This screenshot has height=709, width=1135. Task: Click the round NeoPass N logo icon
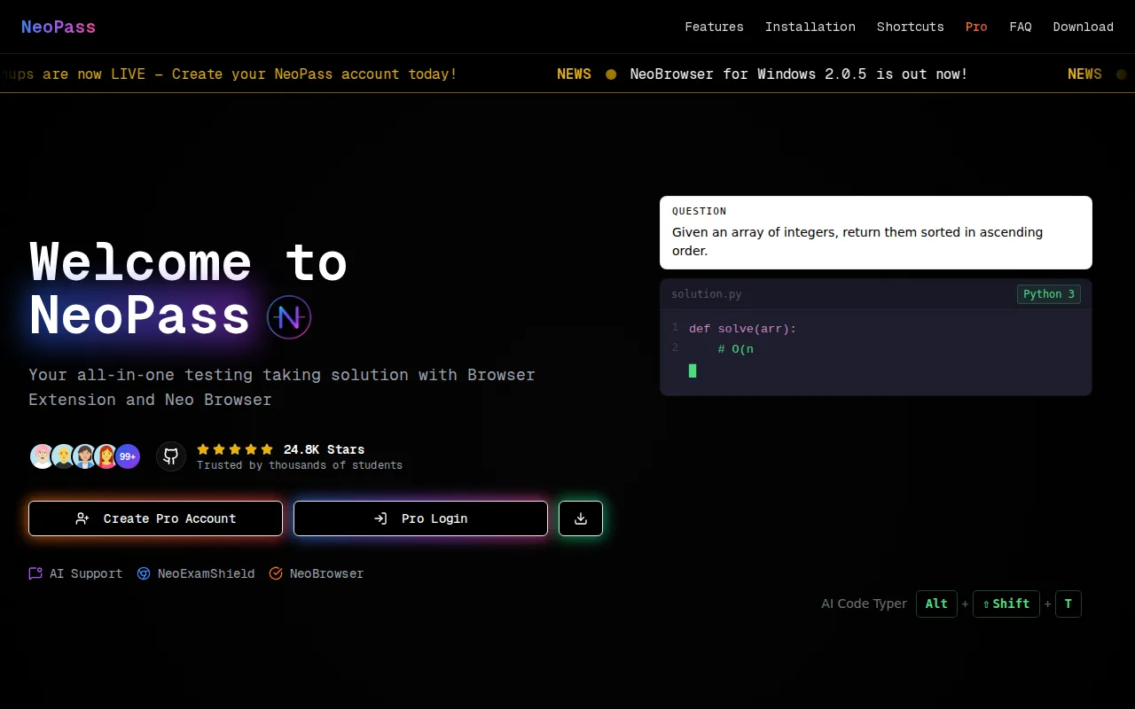(x=289, y=317)
